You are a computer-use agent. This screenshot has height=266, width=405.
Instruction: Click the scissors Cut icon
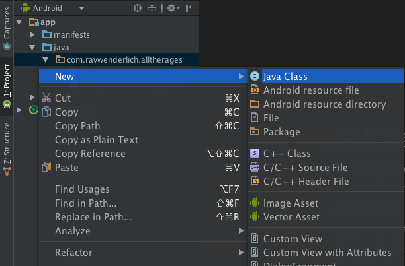click(46, 98)
